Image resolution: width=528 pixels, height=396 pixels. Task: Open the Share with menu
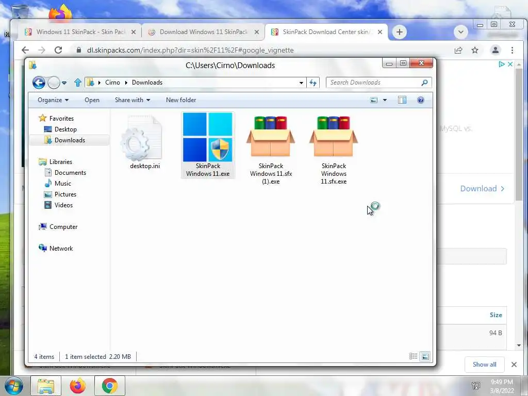(x=133, y=100)
